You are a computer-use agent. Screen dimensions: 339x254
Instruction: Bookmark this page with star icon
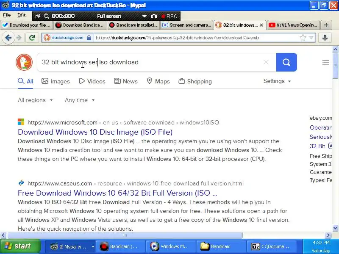click(x=303, y=38)
